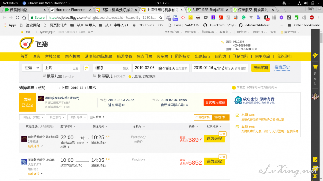Viewport: 323px width, 181px height.
Task: Open the 火车票 navigation item
Action: click(x=162, y=56)
